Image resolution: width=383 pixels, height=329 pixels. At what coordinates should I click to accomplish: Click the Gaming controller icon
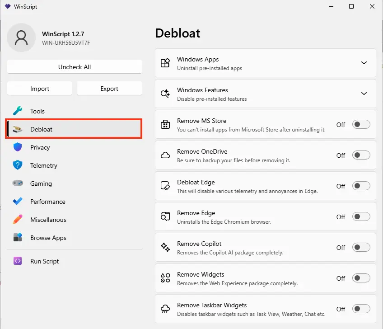click(x=18, y=183)
